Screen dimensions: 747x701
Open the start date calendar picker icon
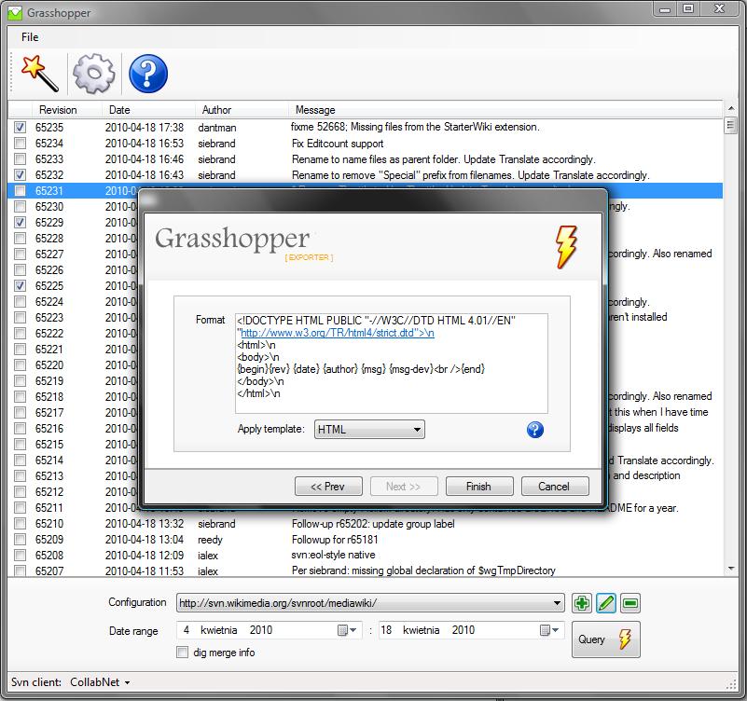(x=347, y=630)
